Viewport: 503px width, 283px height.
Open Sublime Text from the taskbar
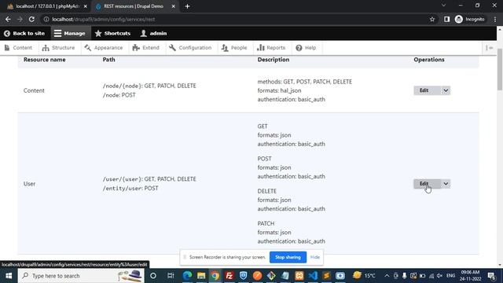[327, 276]
